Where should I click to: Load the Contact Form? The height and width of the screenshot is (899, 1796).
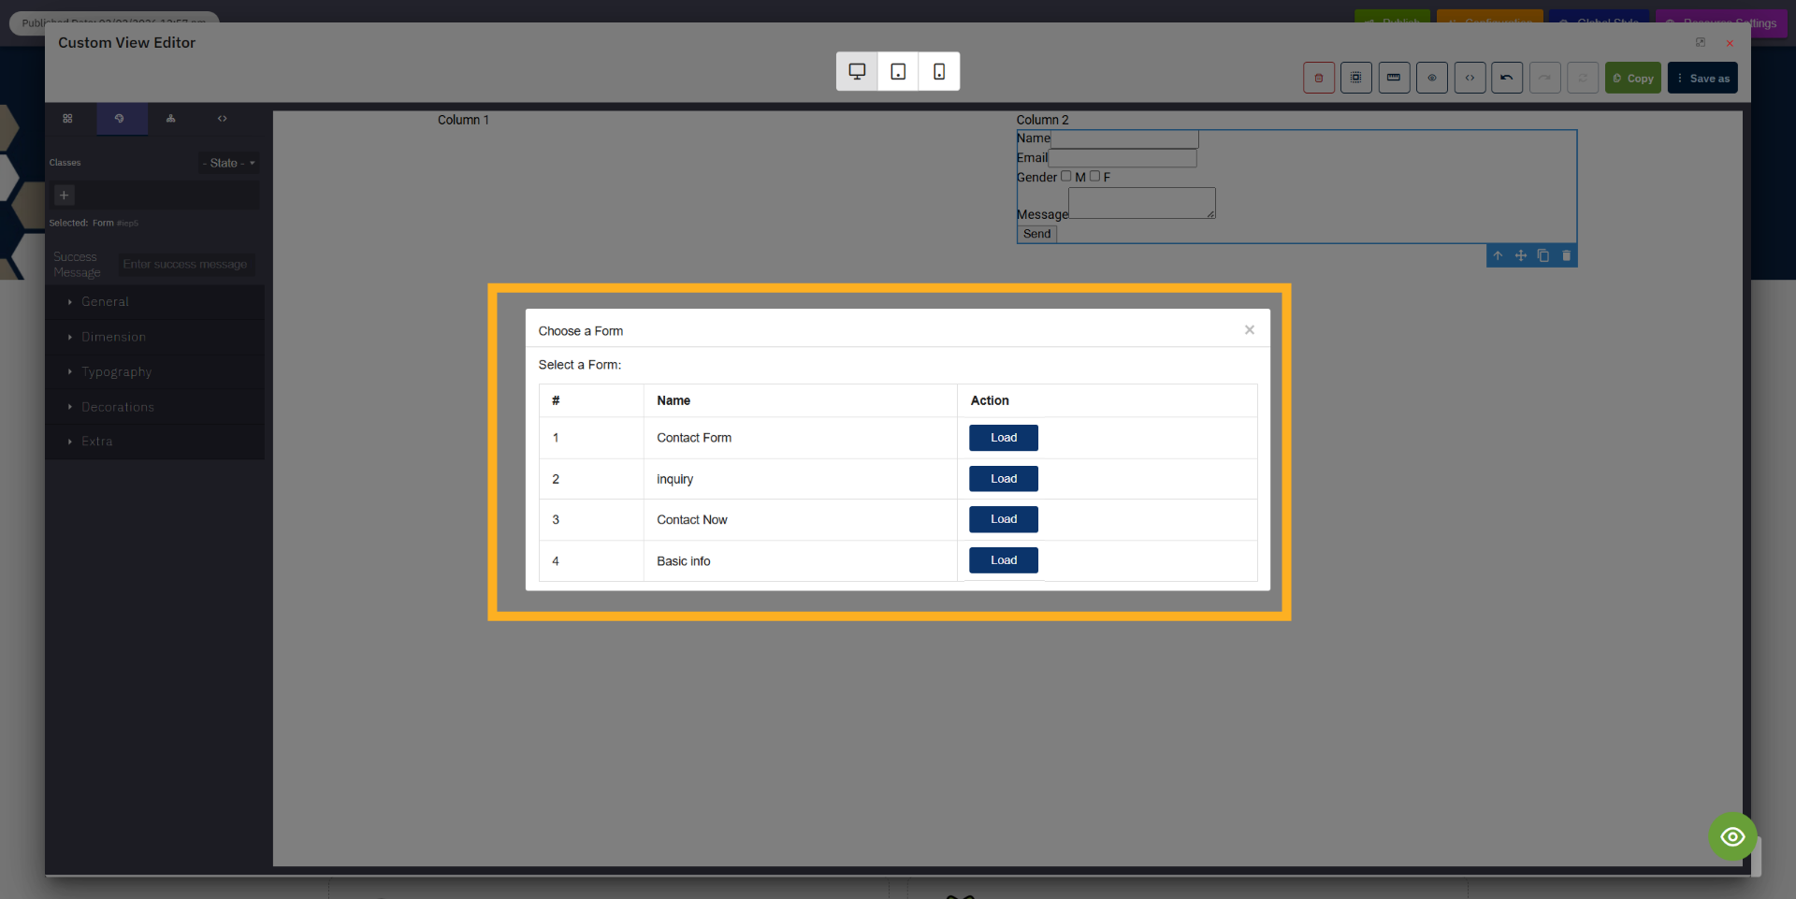click(1003, 437)
